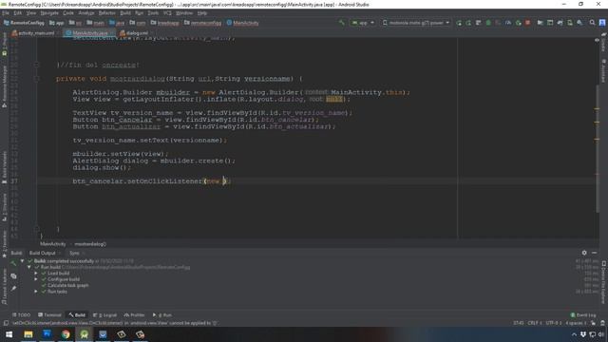608x342 pixels.
Task: Switch to dialog.xml editor tab
Action: [134, 33]
